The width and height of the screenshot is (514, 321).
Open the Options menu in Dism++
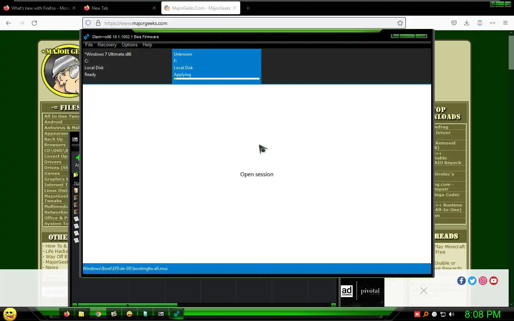pyautogui.click(x=130, y=45)
